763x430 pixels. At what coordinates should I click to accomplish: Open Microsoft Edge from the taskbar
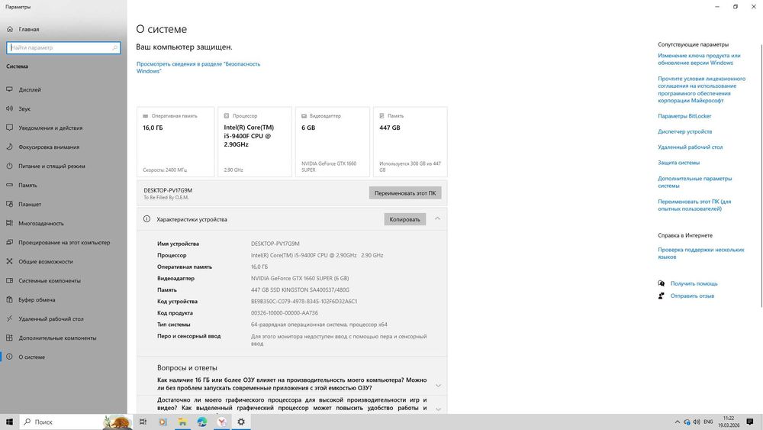202,422
